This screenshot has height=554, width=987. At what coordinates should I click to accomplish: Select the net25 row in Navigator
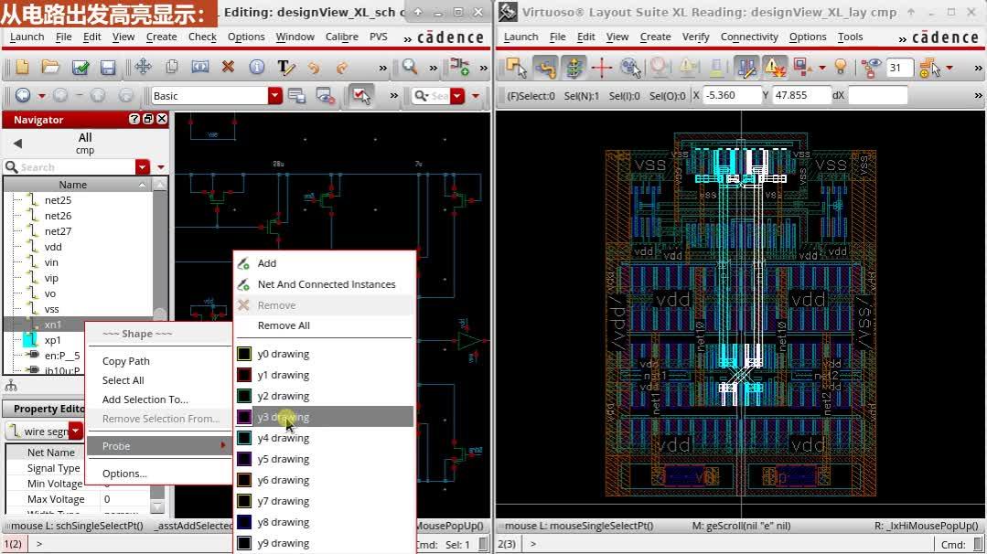click(78, 200)
